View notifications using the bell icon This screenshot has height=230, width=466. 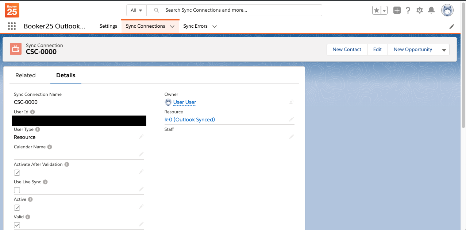pyautogui.click(x=431, y=11)
